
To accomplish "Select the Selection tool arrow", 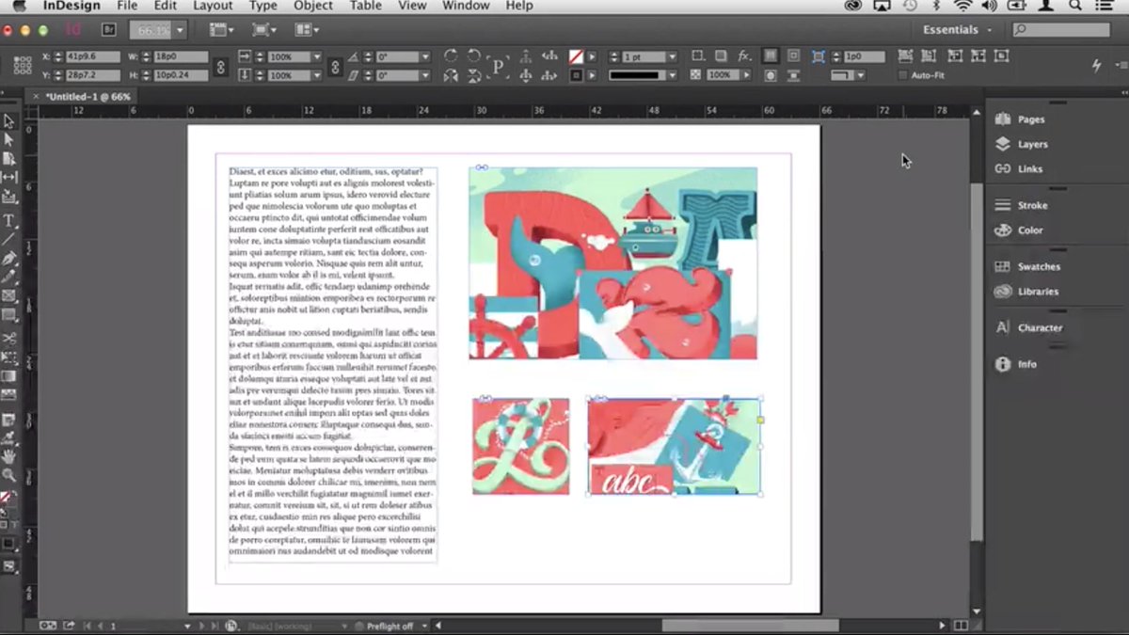I will pyautogui.click(x=9, y=121).
